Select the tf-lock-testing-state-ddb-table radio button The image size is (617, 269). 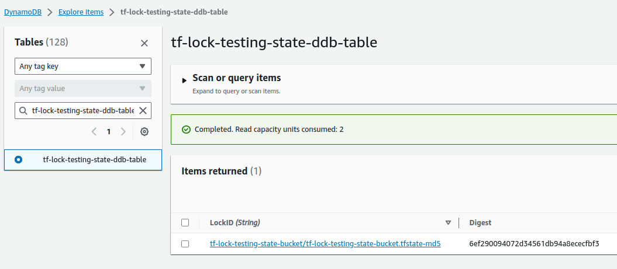pos(19,159)
